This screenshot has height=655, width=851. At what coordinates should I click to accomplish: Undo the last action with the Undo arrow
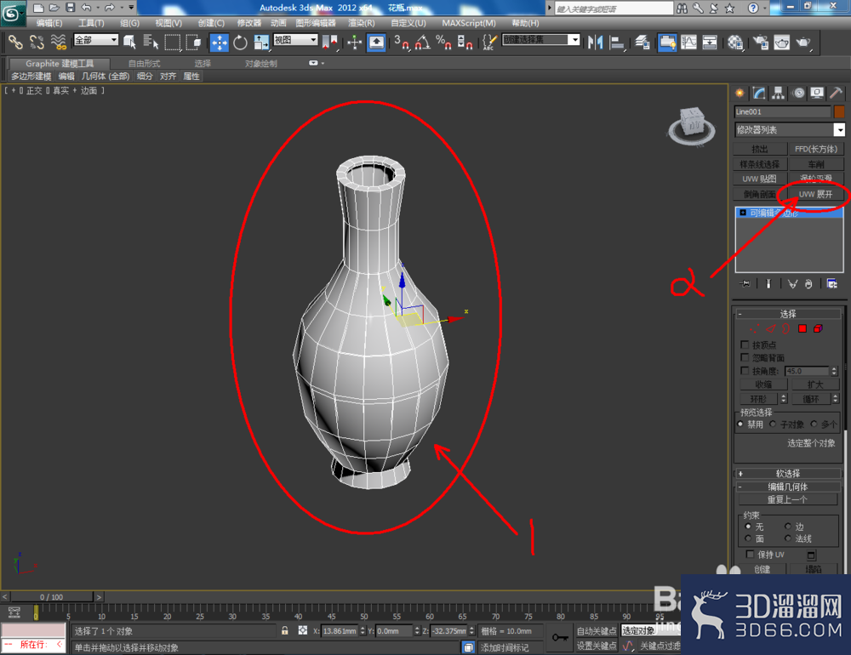tap(86, 8)
